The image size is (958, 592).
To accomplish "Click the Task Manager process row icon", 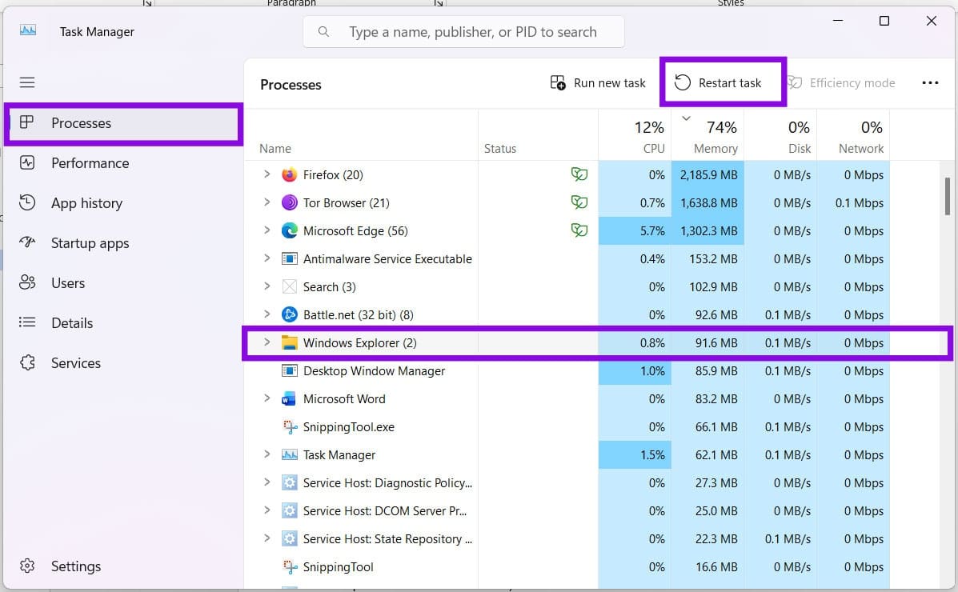I will pyautogui.click(x=289, y=455).
